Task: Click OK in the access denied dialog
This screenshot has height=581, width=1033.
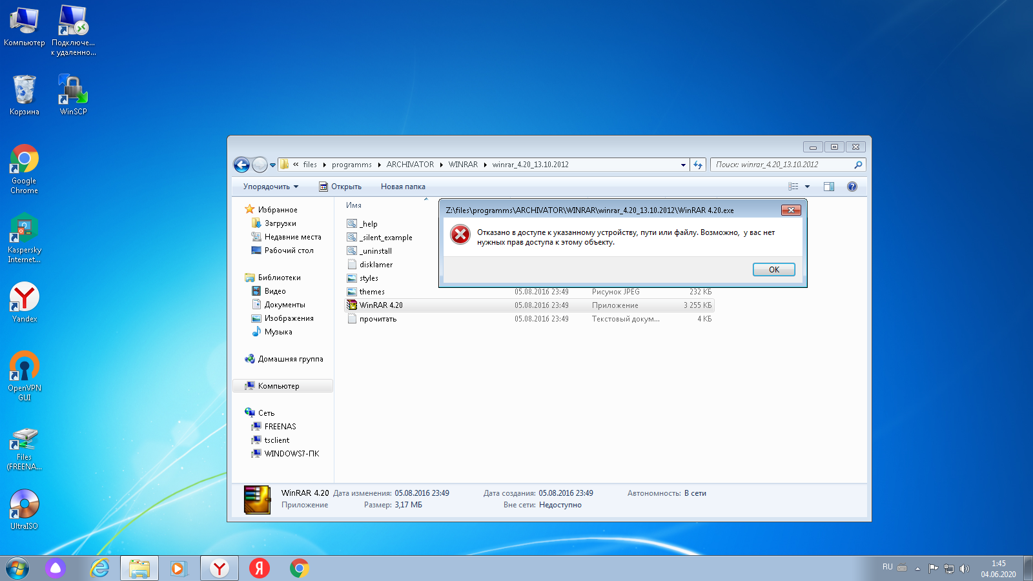Action: point(773,270)
